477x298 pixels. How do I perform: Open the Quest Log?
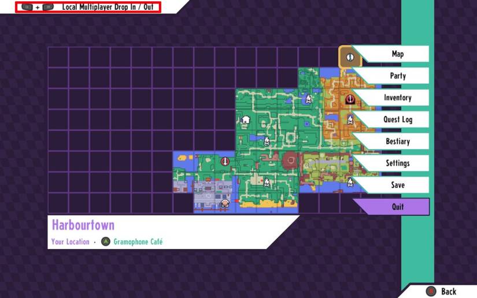[x=397, y=120]
